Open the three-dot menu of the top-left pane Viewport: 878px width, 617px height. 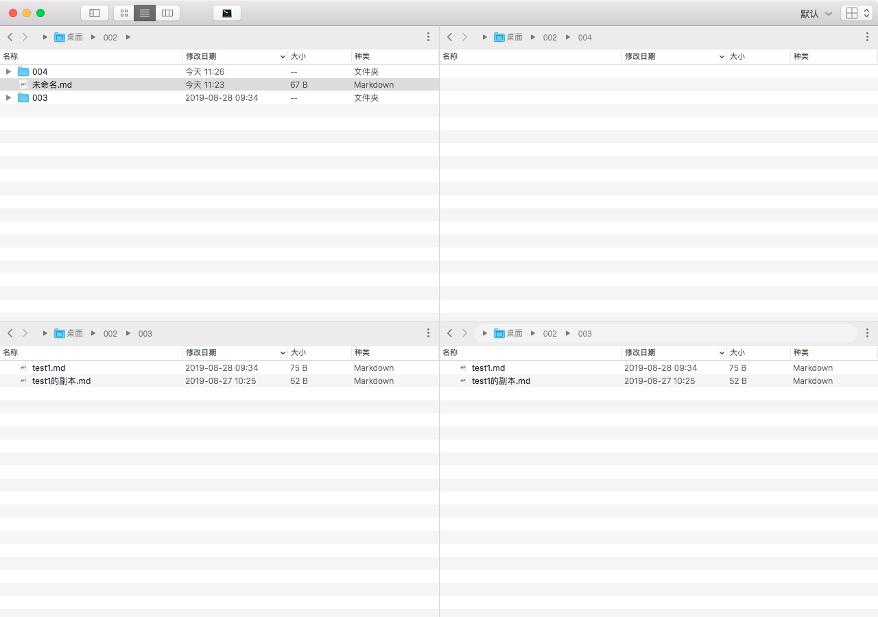429,36
